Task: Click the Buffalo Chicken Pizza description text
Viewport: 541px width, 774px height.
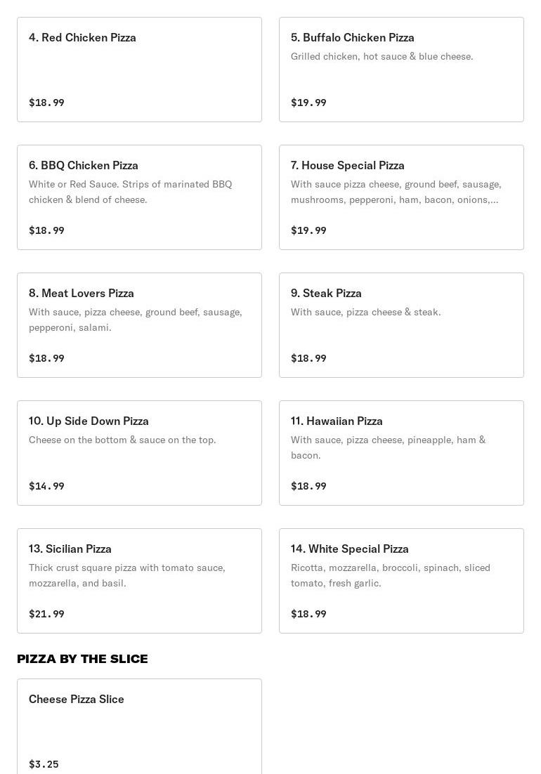Action: click(382, 56)
